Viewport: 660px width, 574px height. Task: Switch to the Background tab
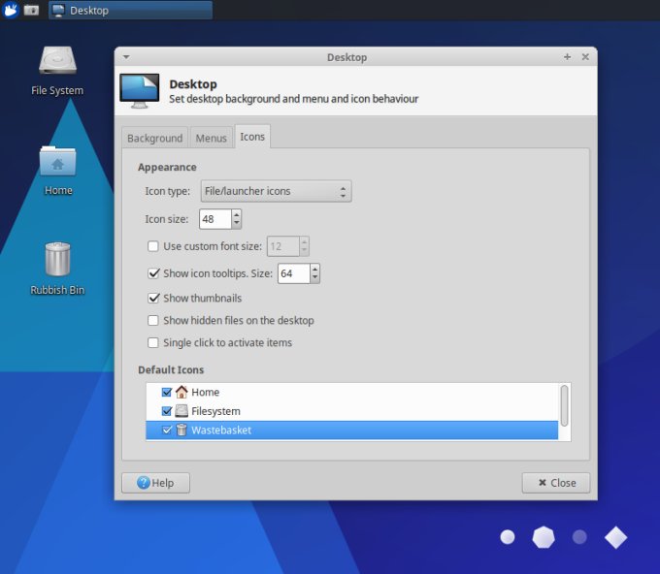pos(154,139)
